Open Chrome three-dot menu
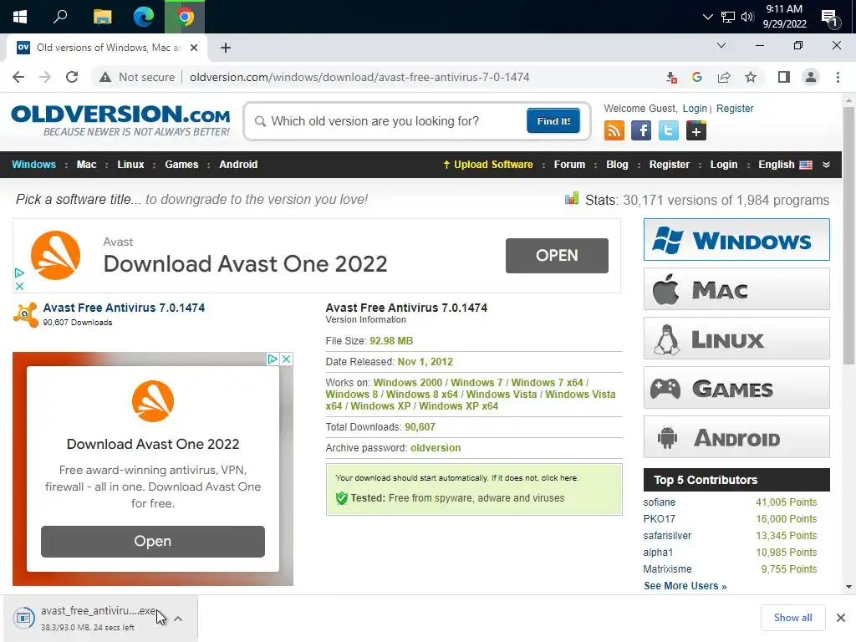 click(838, 77)
